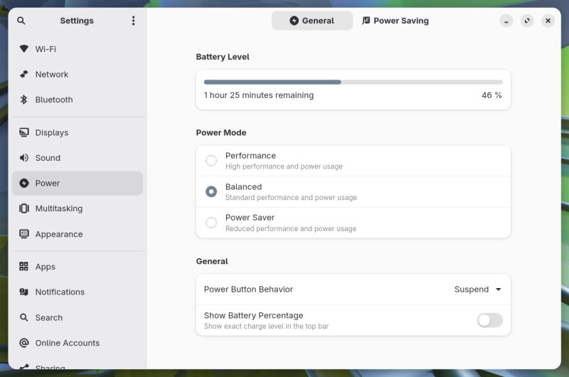
Task: Open Apps settings label
Action: coord(46,267)
